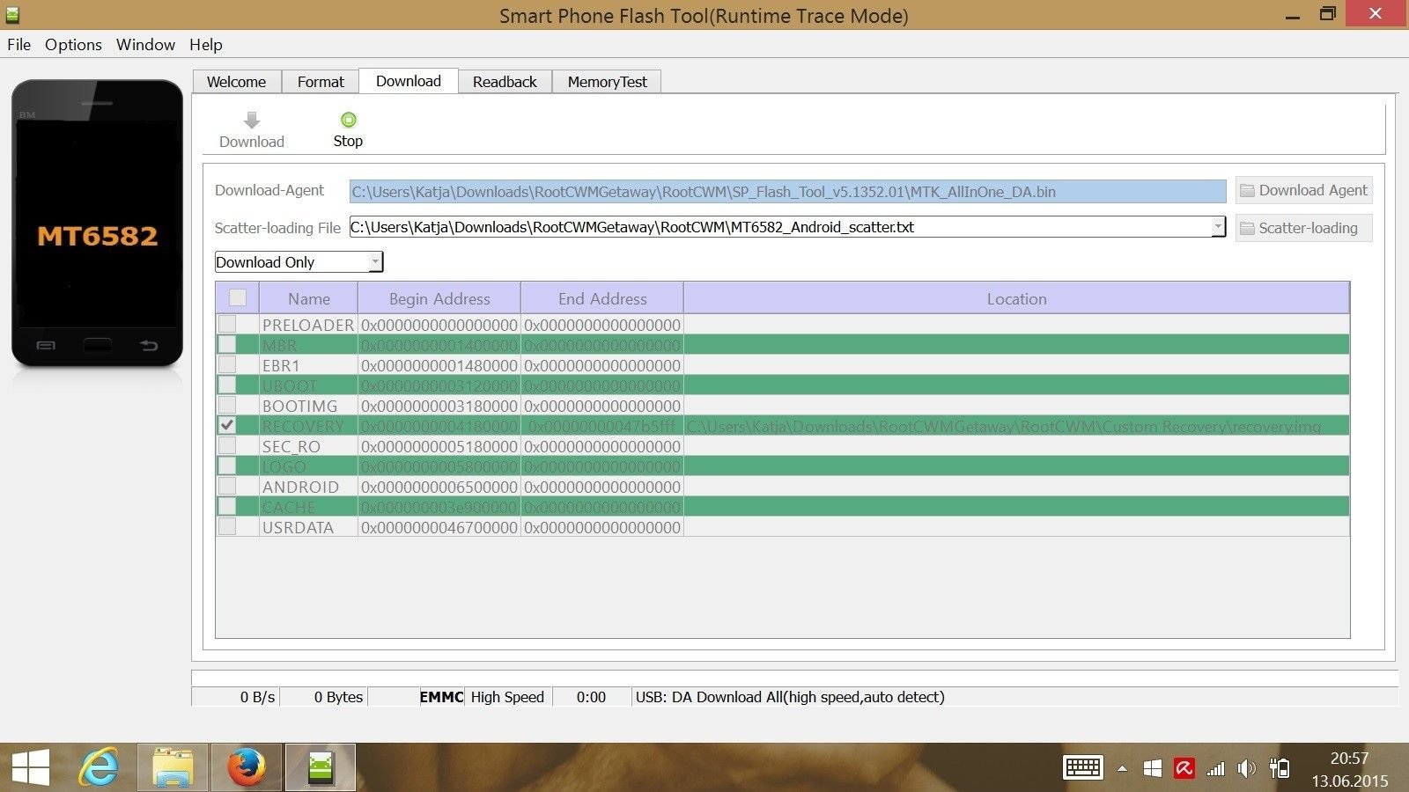Switch to the MemoryTest tab
This screenshot has width=1409, height=792.
click(607, 82)
